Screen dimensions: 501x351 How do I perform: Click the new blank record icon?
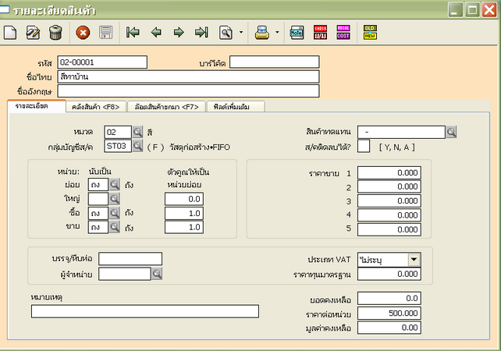tap(10, 33)
